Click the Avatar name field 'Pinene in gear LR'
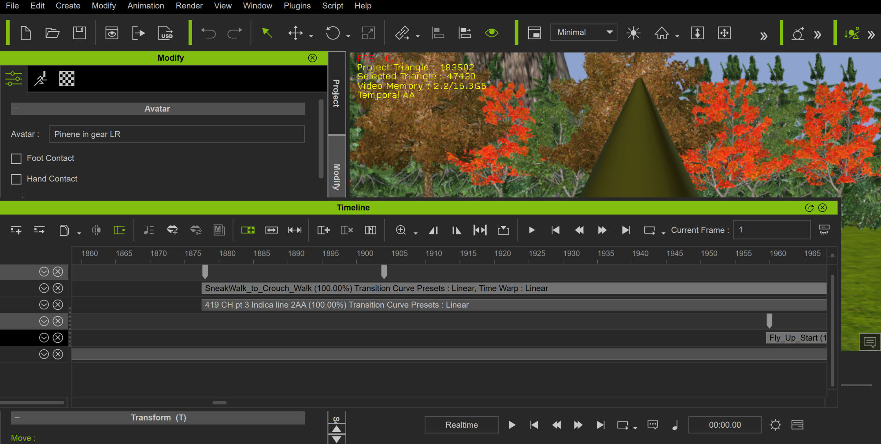Image resolution: width=881 pixels, height=444 pixels. [x=177, y=134]
